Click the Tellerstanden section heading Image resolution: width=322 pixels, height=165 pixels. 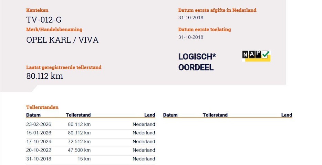click(42, 107)
